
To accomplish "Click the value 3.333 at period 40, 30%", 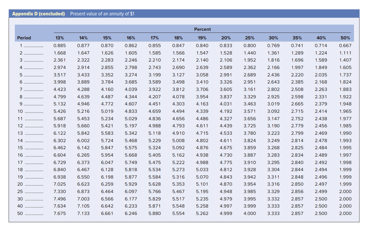I will click(273, 206).
